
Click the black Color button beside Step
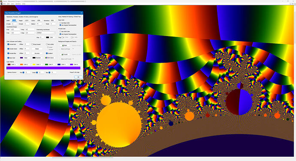[50, 37]
